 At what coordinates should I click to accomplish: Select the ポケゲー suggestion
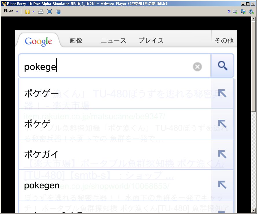pos(115,94)
